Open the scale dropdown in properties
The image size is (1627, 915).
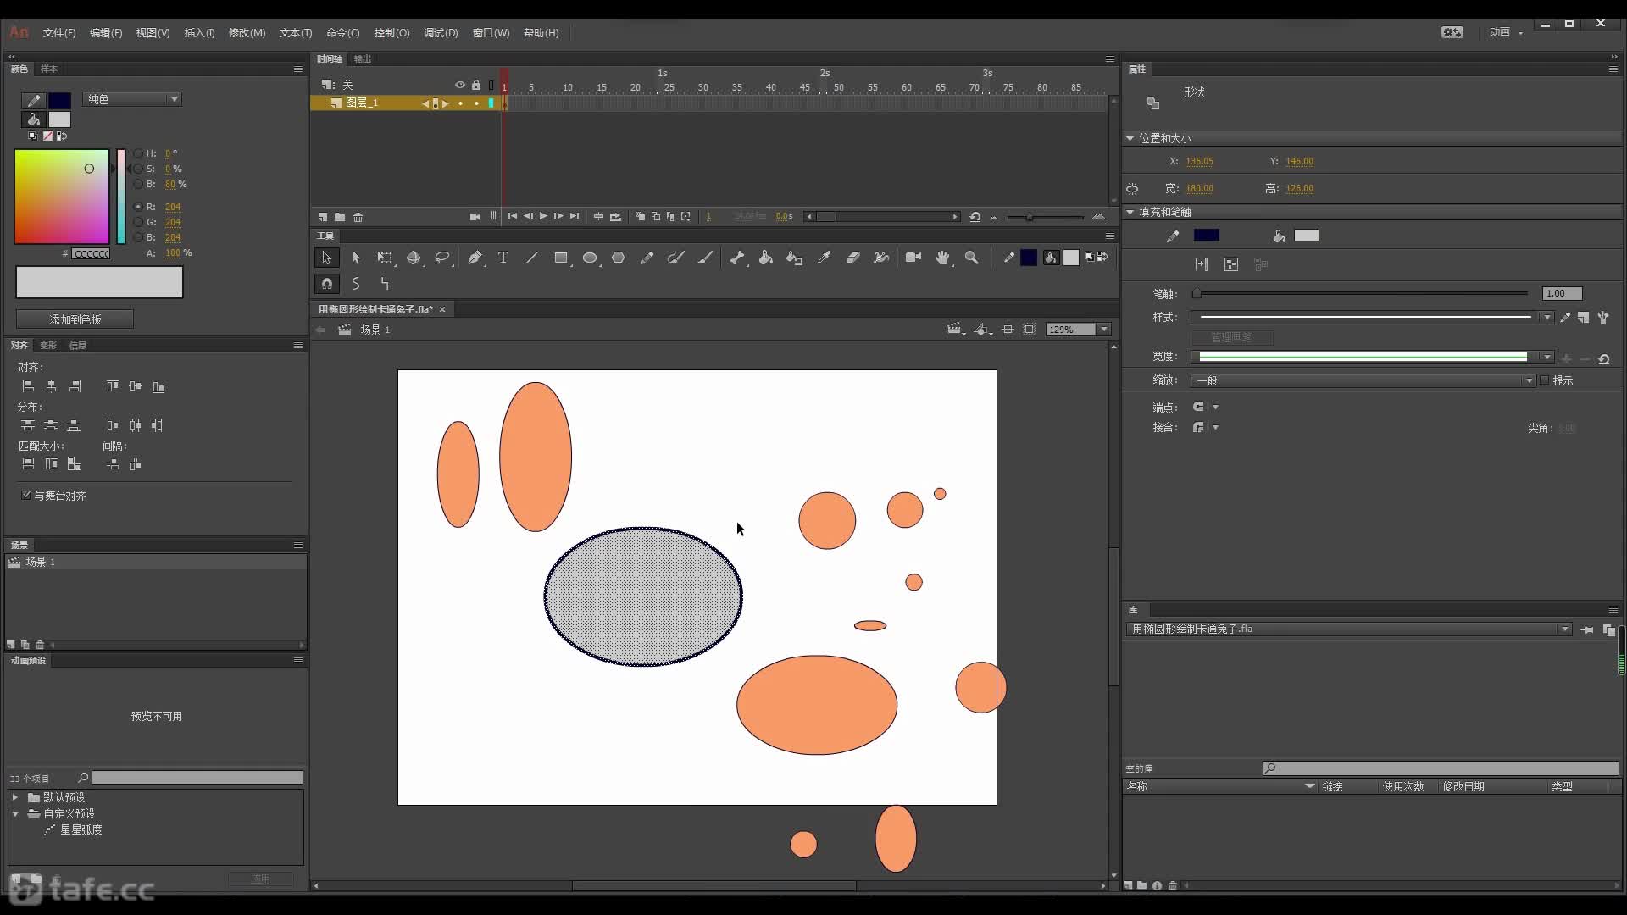[1363, 380]
